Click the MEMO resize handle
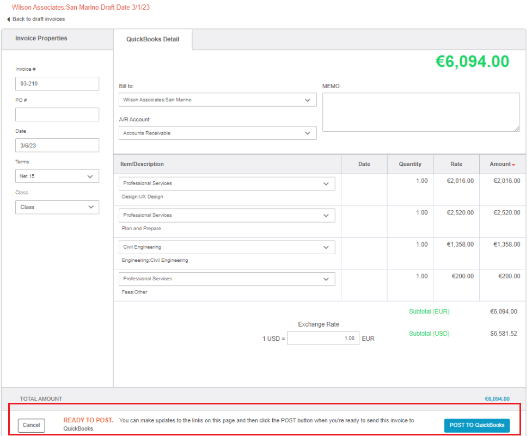Image resolution: width=532 pixels, height=436 pixels. click(x=517, y=128)
